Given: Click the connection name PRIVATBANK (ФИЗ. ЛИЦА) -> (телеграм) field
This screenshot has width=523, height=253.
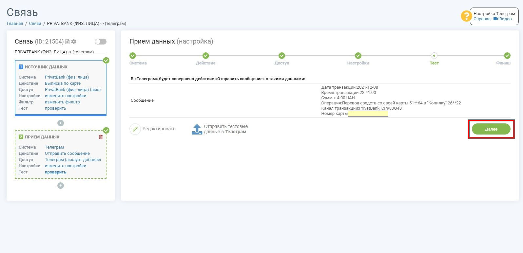Looking at the screenshot, I should click(x=61, y=52).
